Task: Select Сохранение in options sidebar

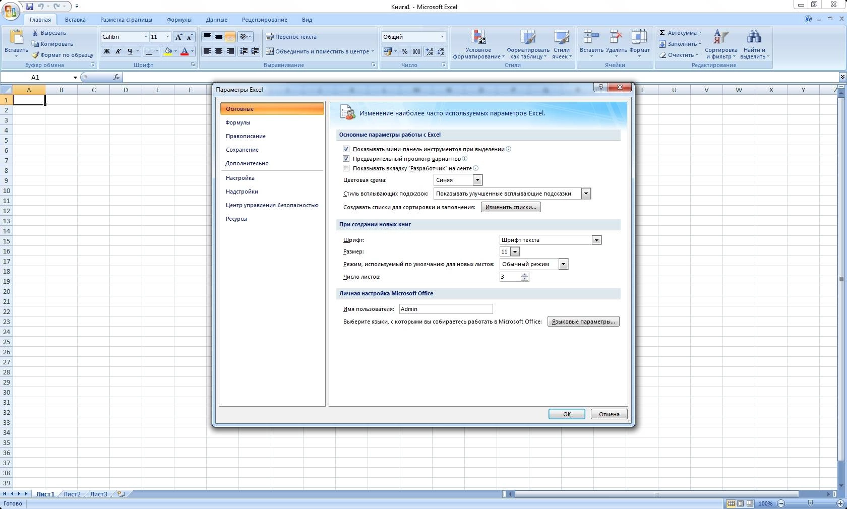Action: (272, 150)
